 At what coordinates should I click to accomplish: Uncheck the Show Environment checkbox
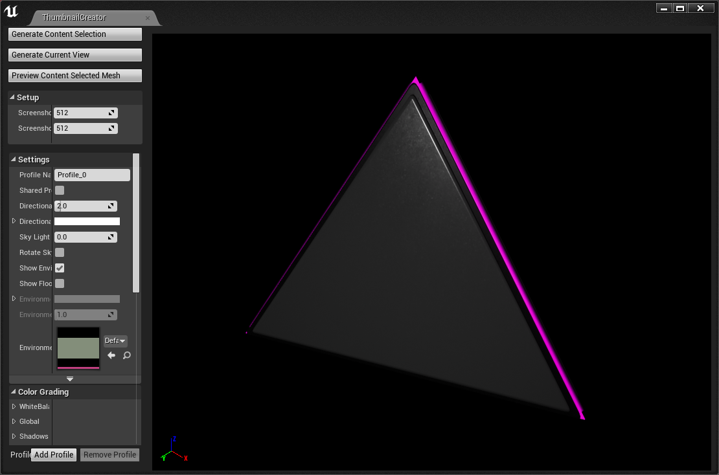[x=60, y=268]
